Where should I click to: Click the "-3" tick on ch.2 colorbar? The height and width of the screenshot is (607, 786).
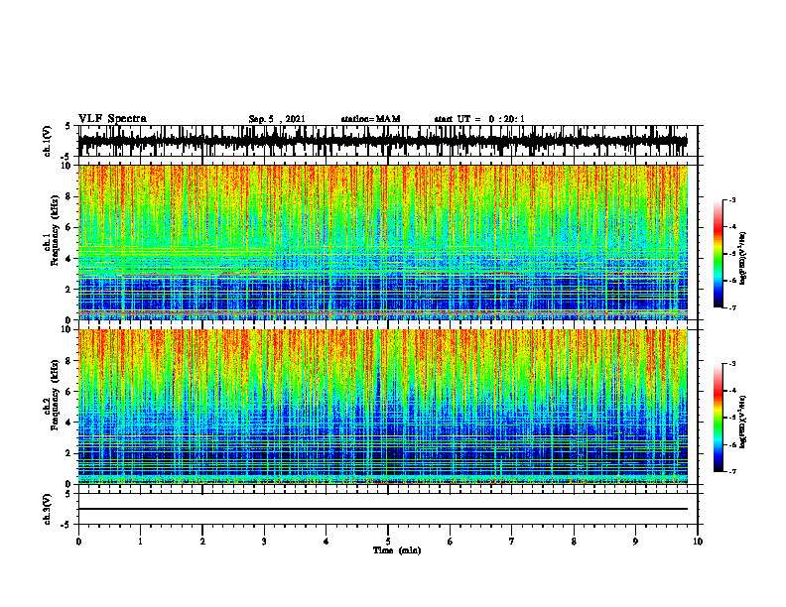[x=732, y=364]
